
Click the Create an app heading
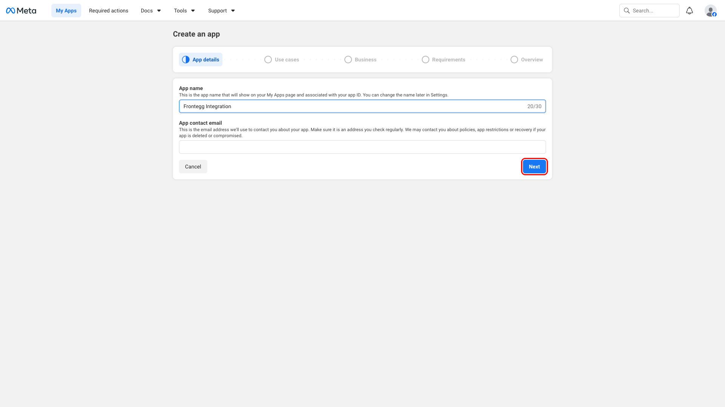point(196,34)
